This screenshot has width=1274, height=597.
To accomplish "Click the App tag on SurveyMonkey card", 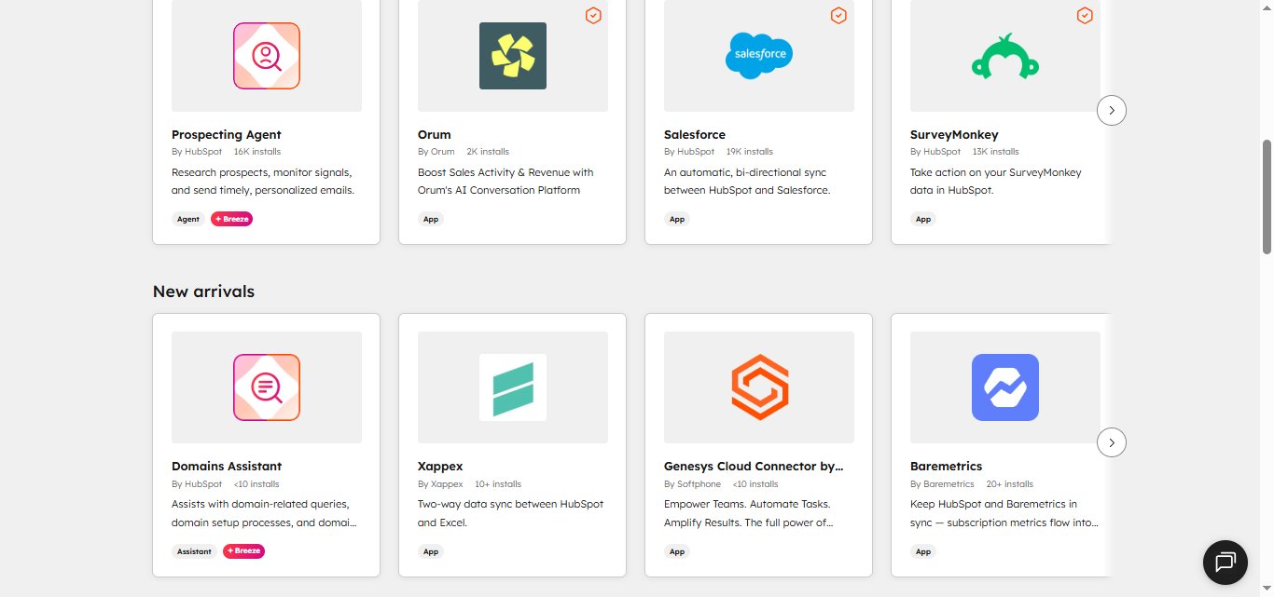I will pos(923,219).
